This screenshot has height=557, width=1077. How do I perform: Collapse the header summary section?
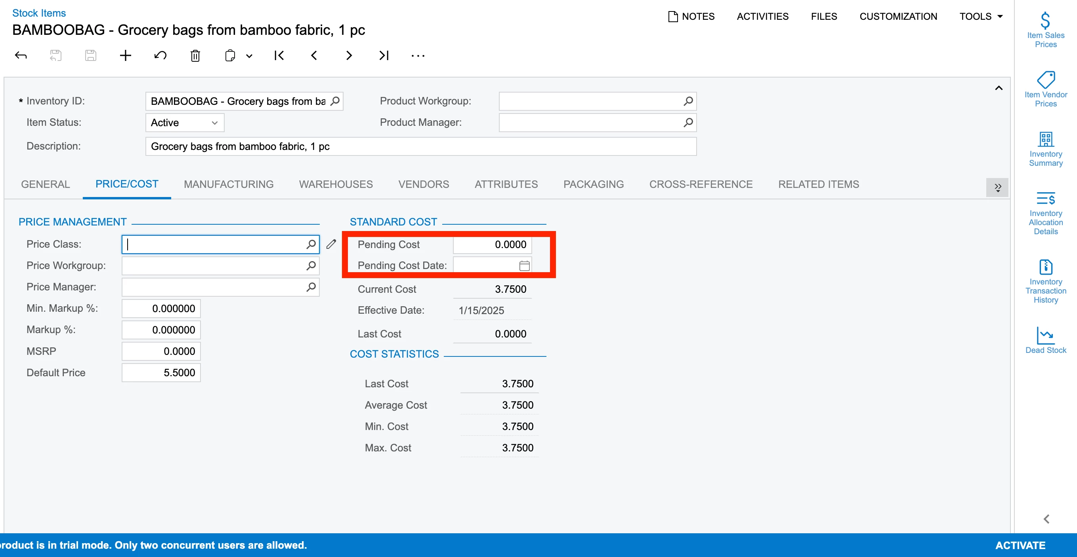[x=999, y=88]
